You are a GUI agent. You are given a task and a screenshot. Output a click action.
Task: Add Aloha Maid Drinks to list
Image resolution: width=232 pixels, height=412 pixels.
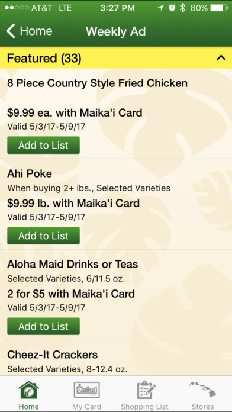[43, 326]
